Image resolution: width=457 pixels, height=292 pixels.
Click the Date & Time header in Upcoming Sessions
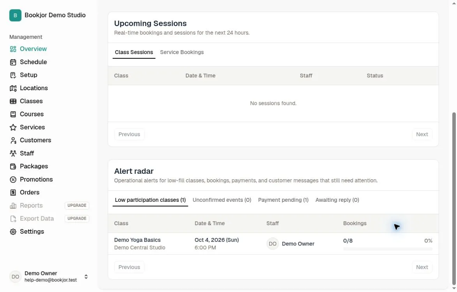point(200,75)
